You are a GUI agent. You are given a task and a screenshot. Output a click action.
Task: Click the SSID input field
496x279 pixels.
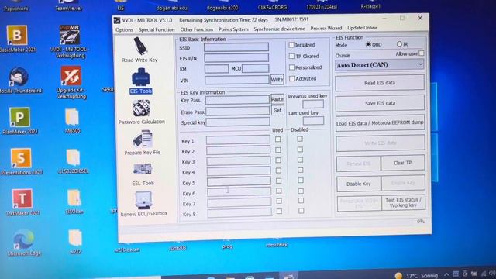(x=236, y=47)
